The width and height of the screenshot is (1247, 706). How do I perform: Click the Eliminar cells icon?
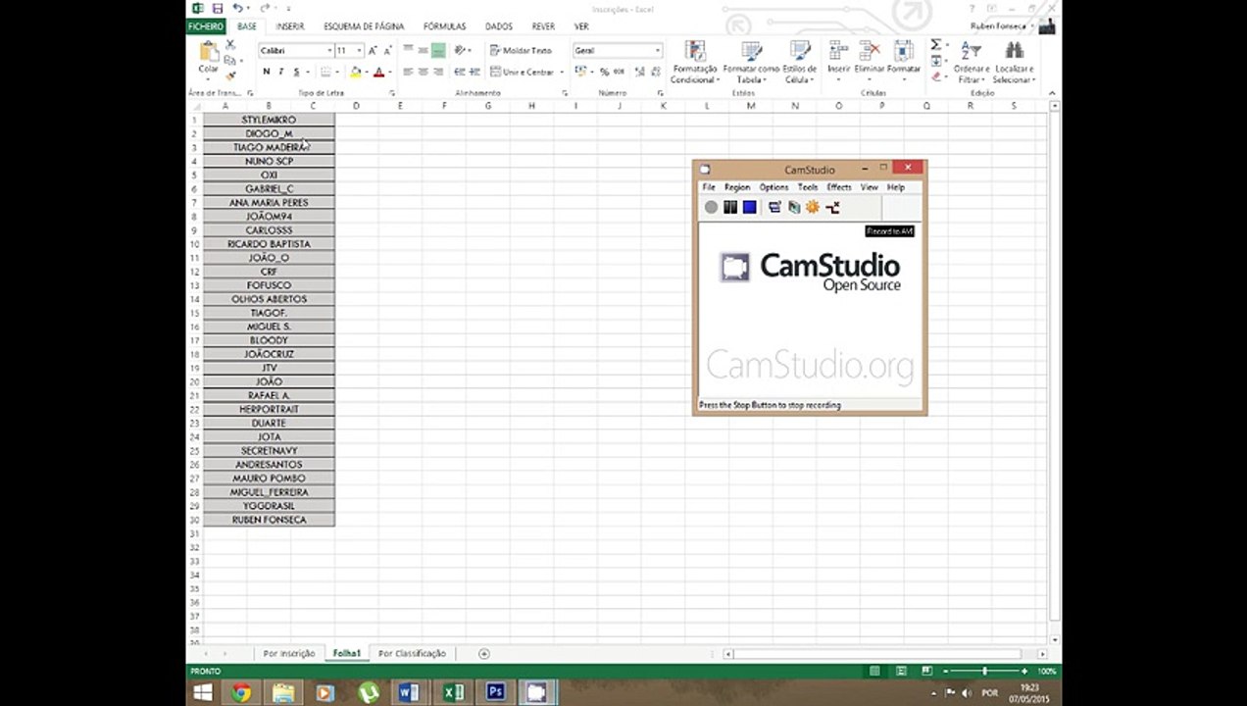click(x=870, y=51)
